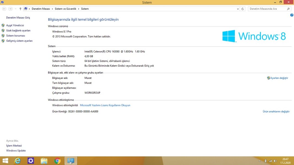Click the blue Help question mark icon
The height and width of the screenshot is (165, 294).
292,15
